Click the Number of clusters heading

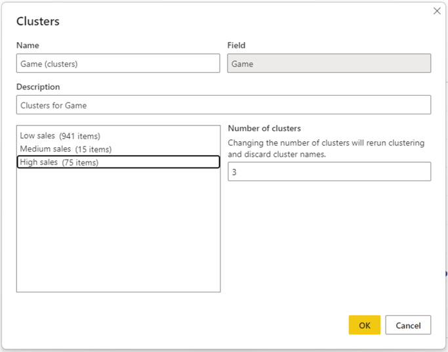pos(264,128)
